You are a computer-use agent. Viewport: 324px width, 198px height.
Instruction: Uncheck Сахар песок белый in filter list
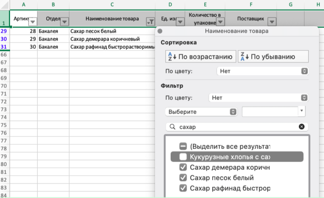tap(183, 178)
